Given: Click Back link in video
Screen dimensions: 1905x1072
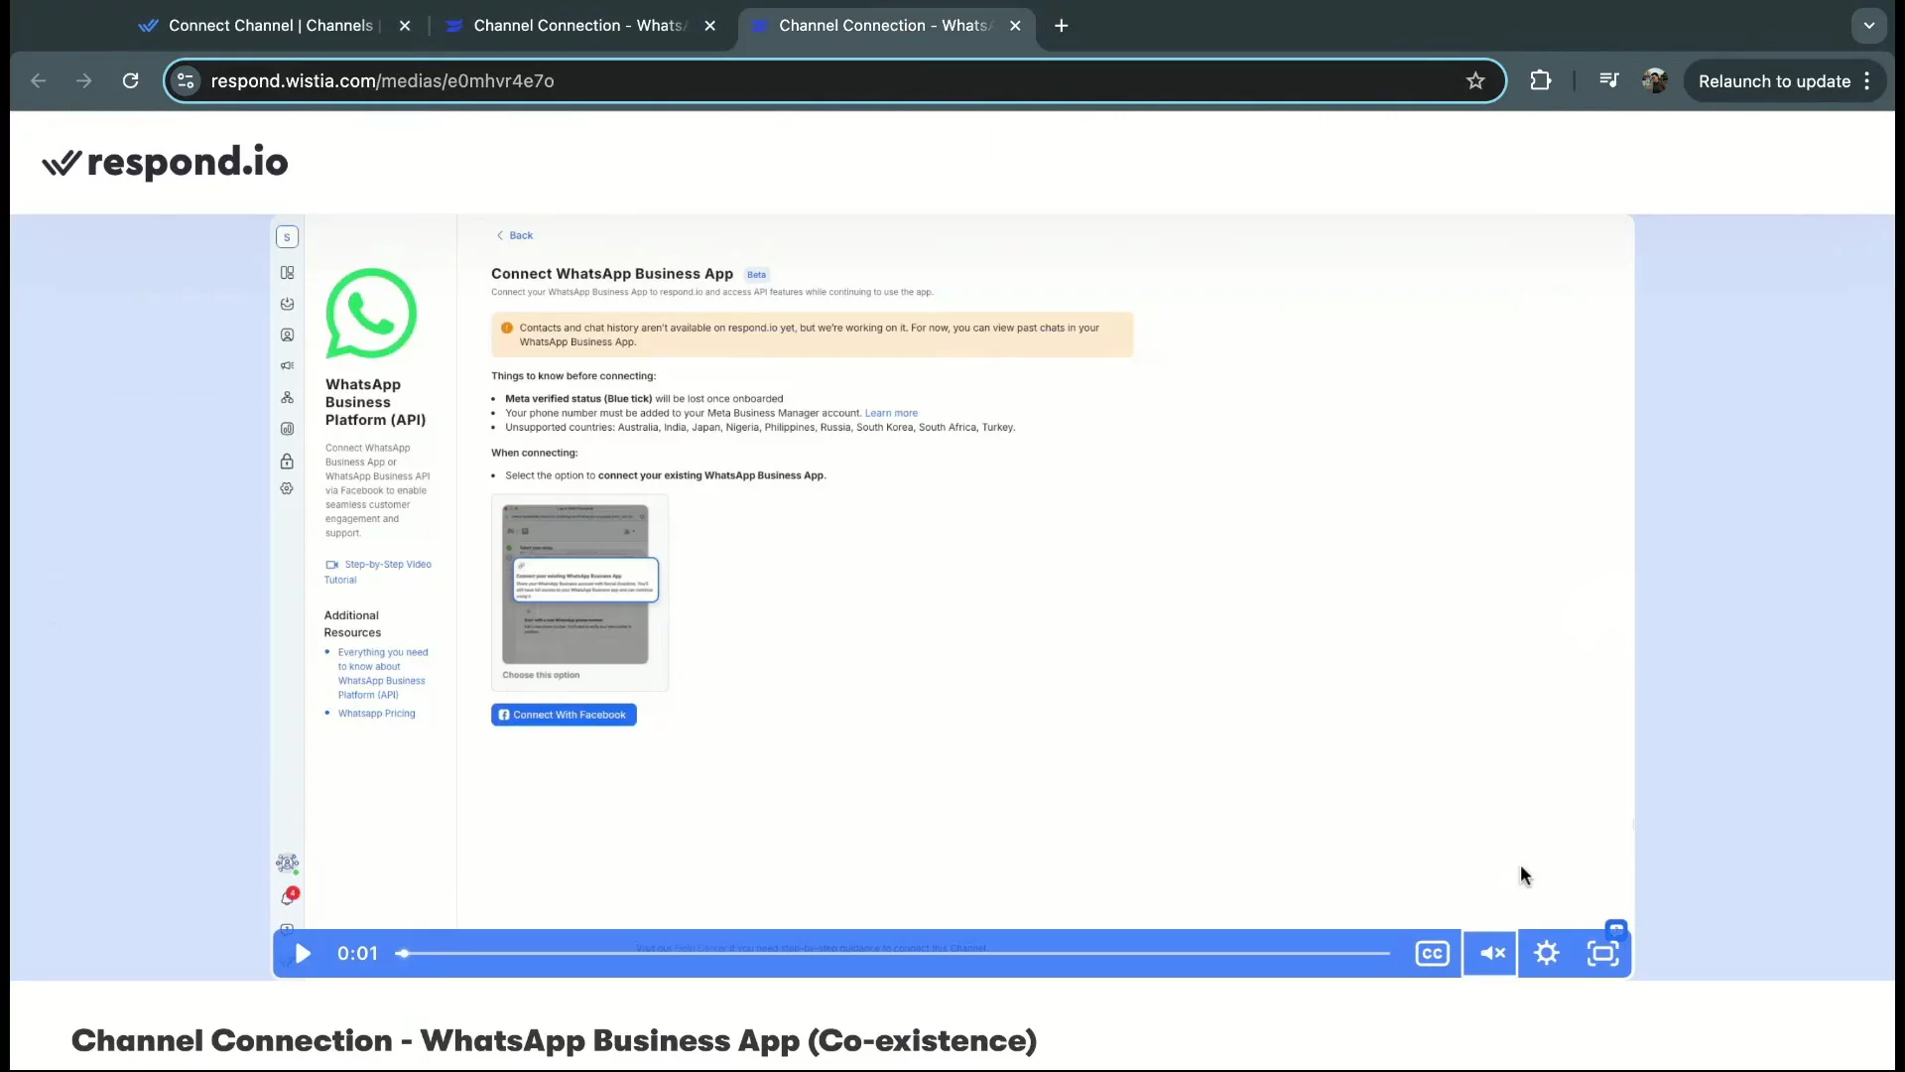Looking at the screenshot, I should [x=515, y=236].
